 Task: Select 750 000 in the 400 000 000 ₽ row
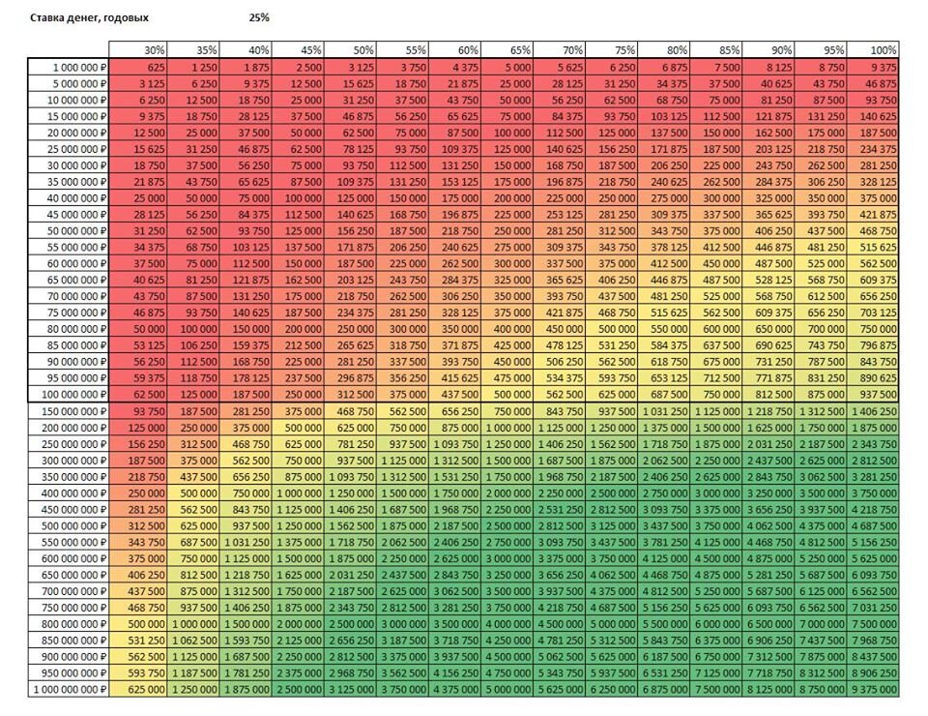pos(246,493)
